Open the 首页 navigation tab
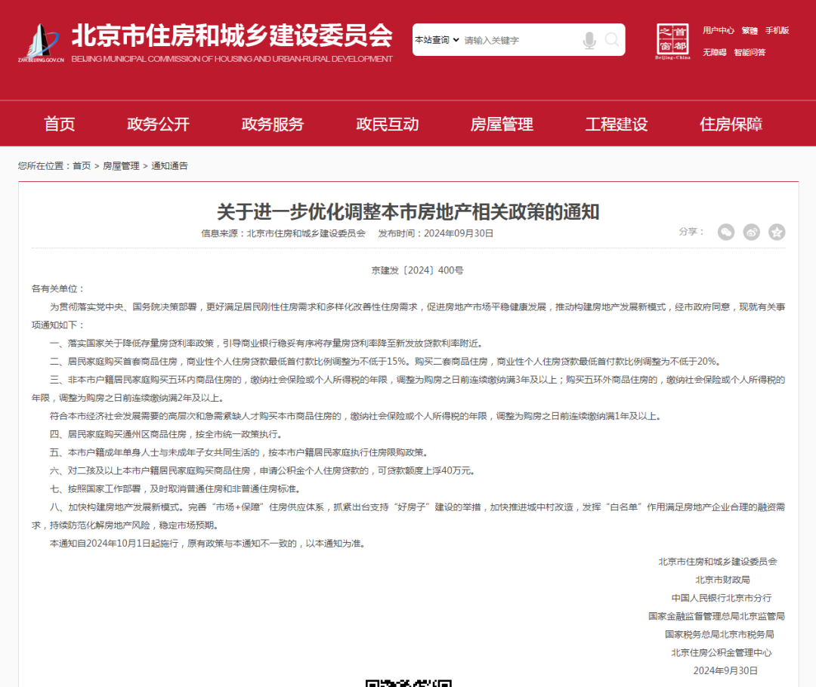This screenshot has width=816, height=687. (x=60, y=124)
